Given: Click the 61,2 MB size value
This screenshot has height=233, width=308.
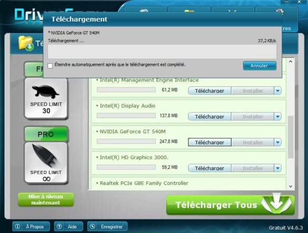Looking at the screenshot, I should (170, 90).
